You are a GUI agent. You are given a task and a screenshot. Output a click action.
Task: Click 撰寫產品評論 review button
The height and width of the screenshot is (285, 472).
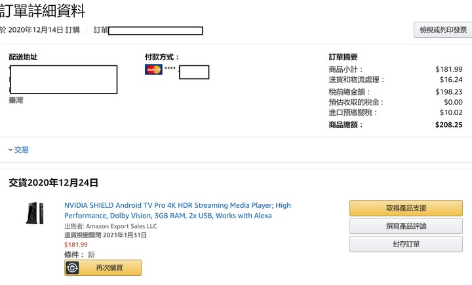click(406, 226)
